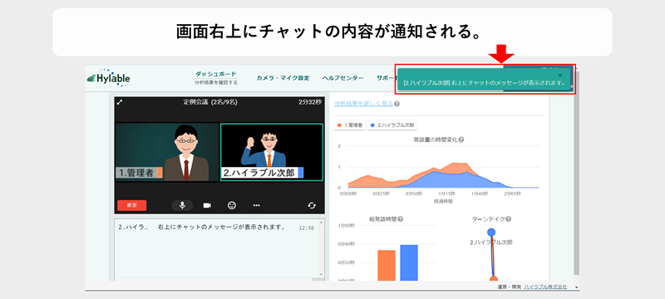Click the 退室 leave room button
Screen dimensions: 665x299
(132, 205)
